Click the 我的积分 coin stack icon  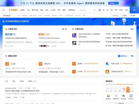pos(108,96)
